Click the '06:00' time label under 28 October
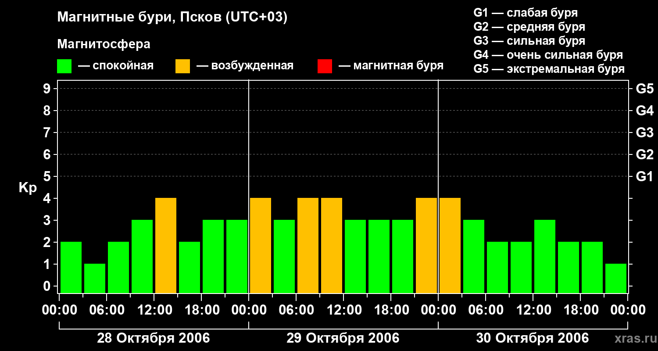The width and height of the screenshot is (658, 351). (x=107, y=310)
